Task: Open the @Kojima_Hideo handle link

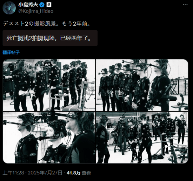Action: (x=36, y=11)
